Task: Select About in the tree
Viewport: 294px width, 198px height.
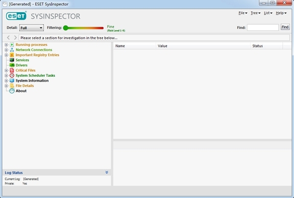Action: tap(21, 91)
